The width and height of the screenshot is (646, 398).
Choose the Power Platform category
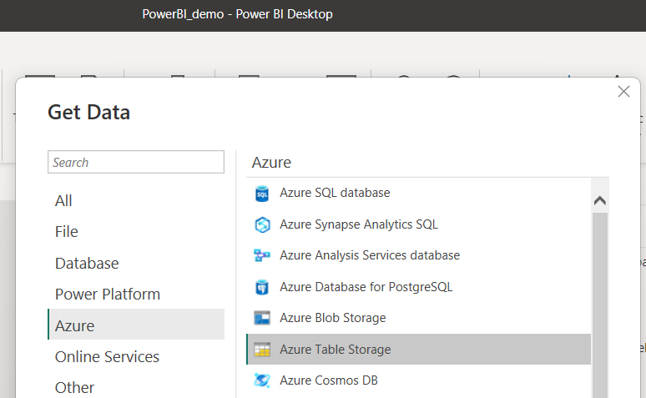point(108,294)
